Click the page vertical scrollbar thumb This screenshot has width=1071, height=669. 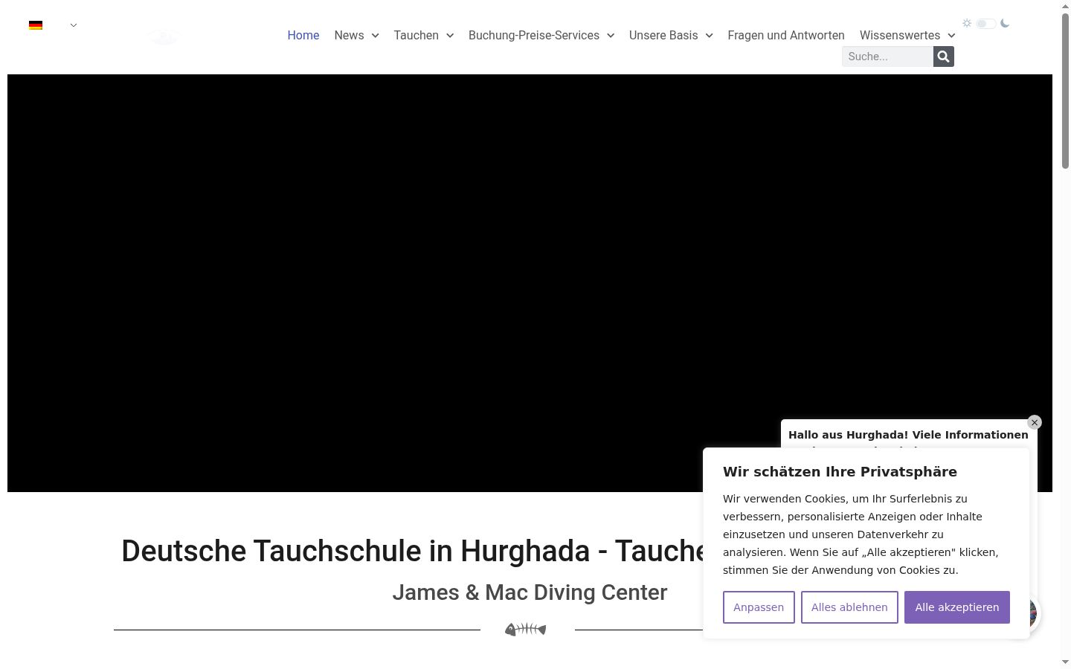click(x=1066, y=91)
